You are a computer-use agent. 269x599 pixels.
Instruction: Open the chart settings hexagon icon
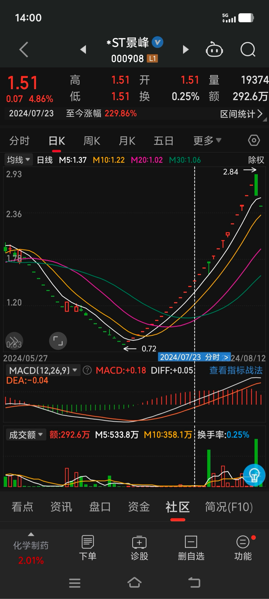coord(254,140)
